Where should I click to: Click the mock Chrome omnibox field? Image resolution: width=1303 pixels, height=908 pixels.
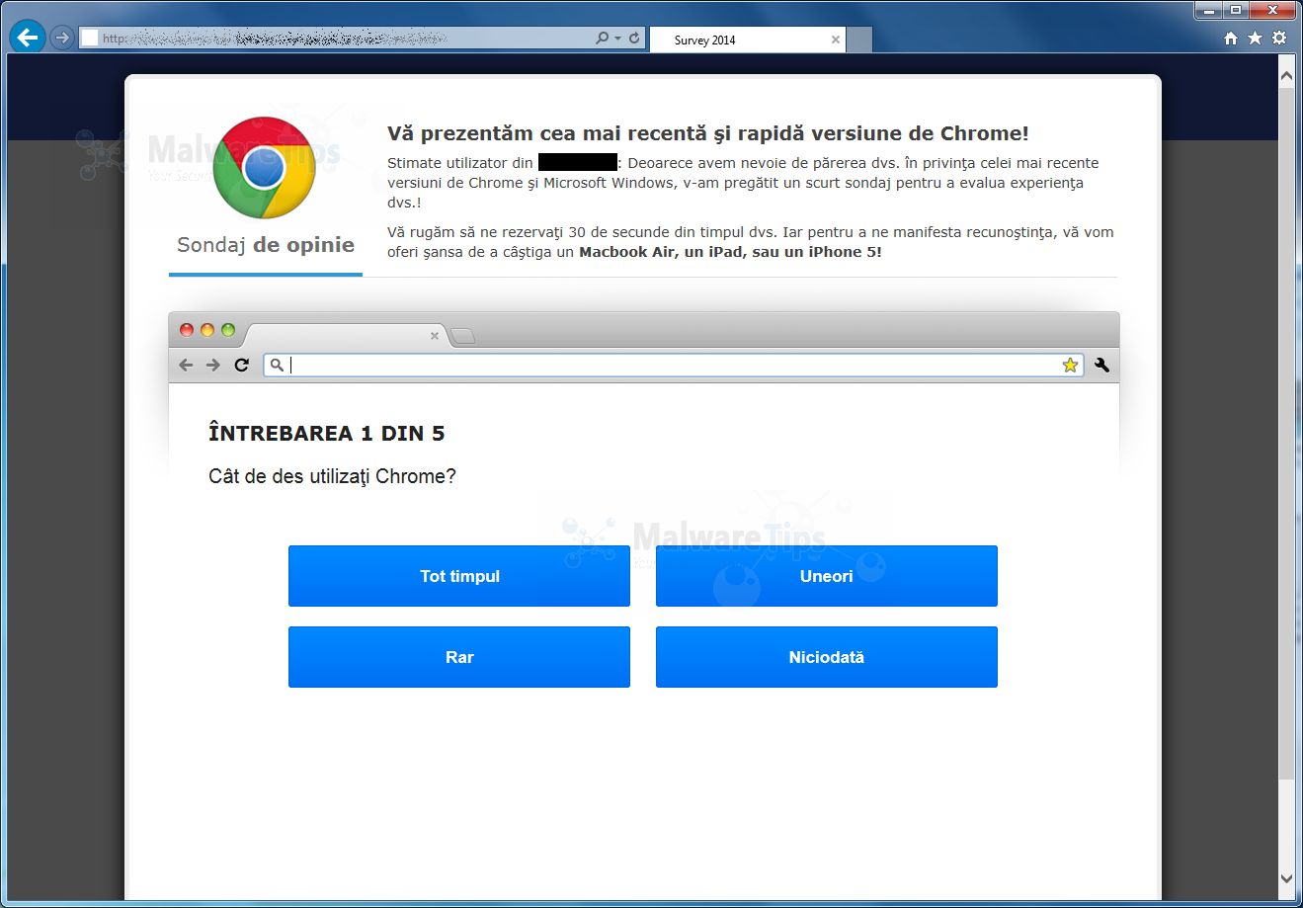coord(674,365)
